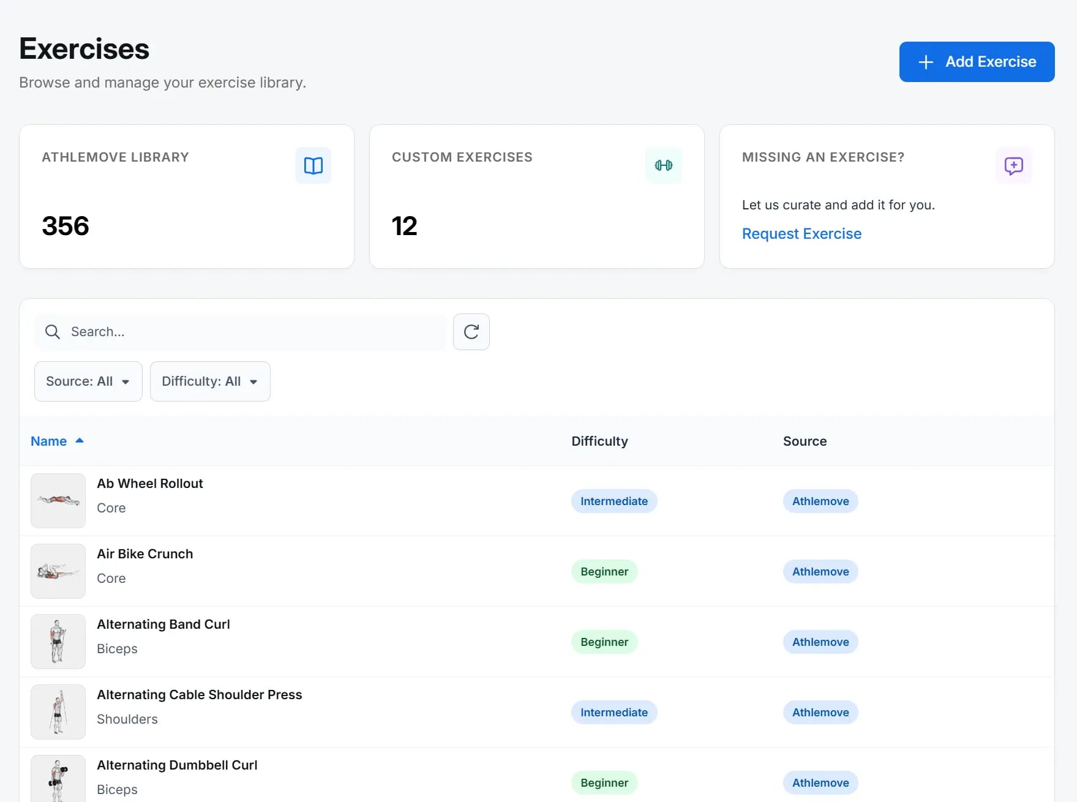The image size is (1077, 802).
Task: Click the Athlemove badge for Alternating Band Curl
Action: pyautogui.click(x=820, y=642)
